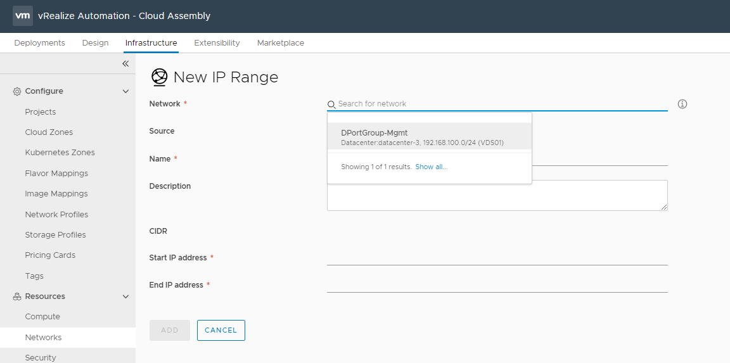Click the vRealize Automation - Cloud Assembly title
This screenshot has height=363, width=730.
pyautogui.click(x=124, y=16)
